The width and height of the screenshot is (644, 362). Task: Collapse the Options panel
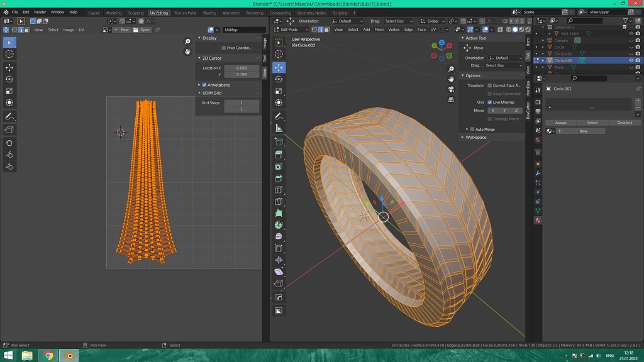[462, 75]
